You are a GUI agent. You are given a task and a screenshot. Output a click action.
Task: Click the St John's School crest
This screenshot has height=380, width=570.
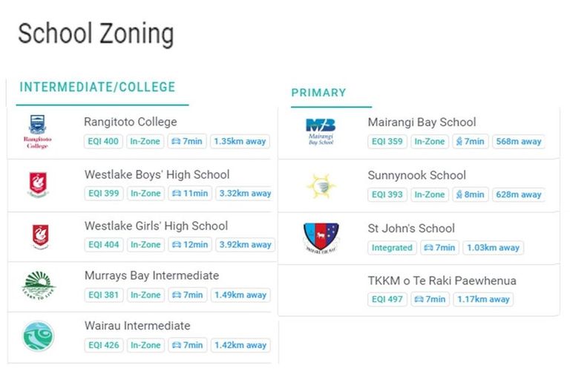coord(321,237)
